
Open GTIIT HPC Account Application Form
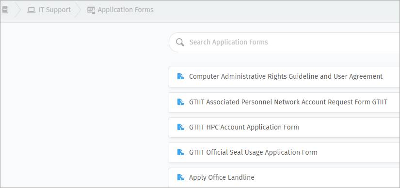pos(244,127)
